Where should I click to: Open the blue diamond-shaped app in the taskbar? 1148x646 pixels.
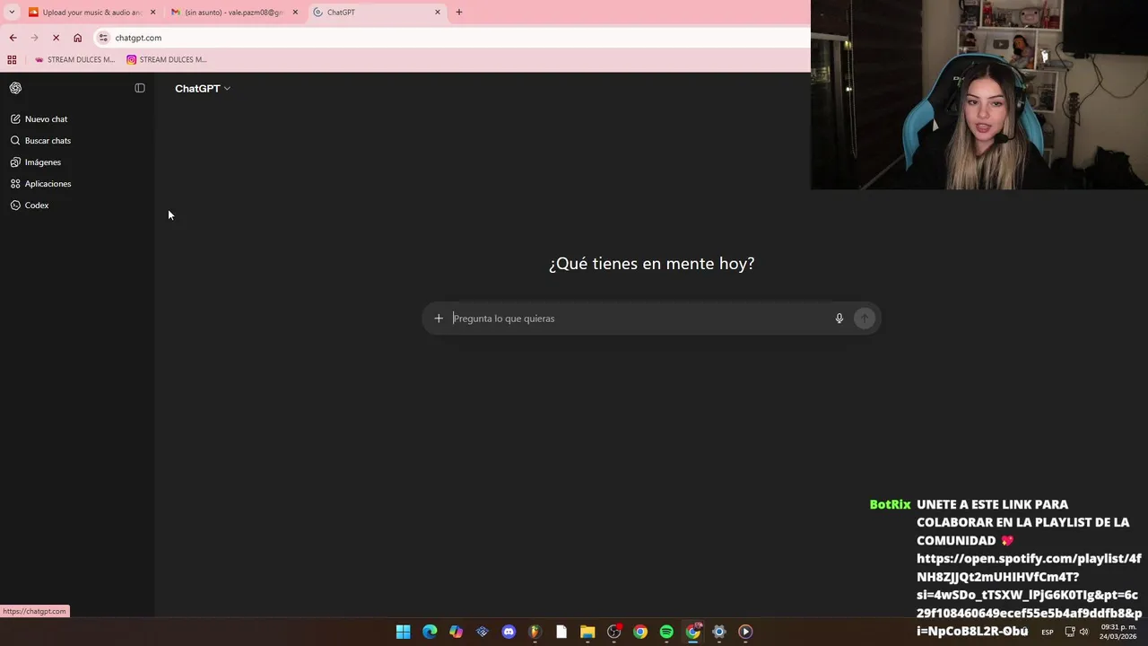(483, 632)
